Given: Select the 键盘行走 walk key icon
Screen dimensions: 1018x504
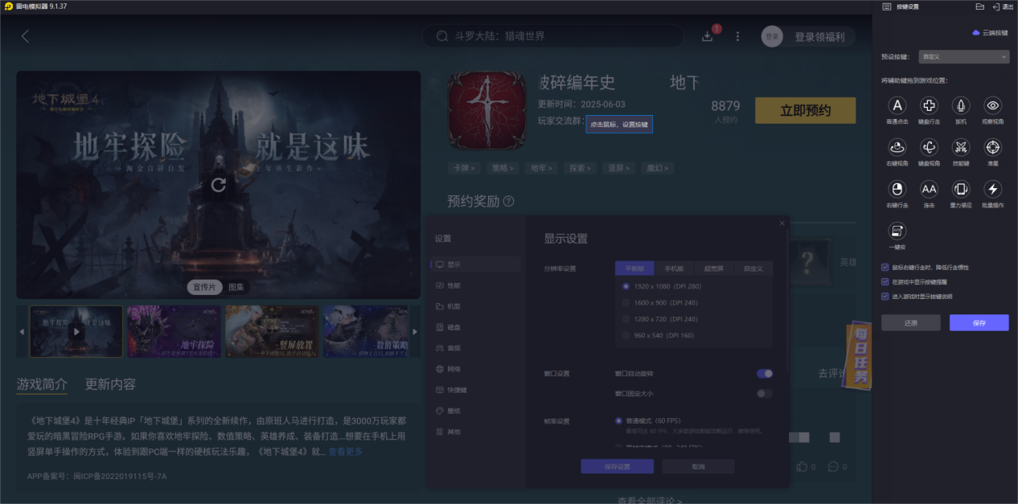Looking at the screenshot, I should [x=929, y=107].
